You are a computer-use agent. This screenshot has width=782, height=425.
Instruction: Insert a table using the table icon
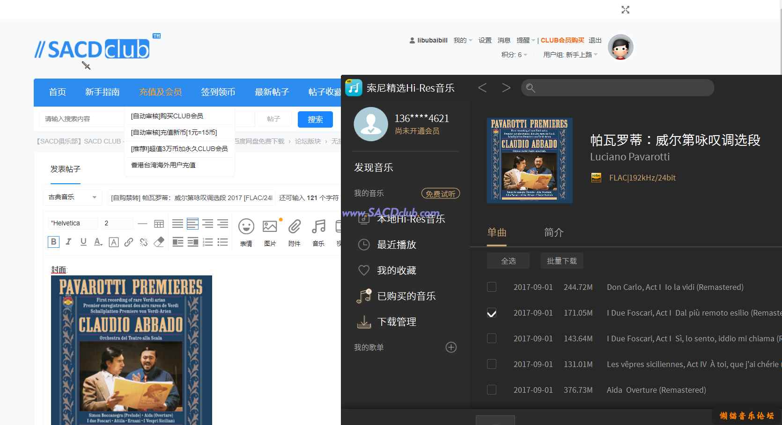(x=159, y=223)
